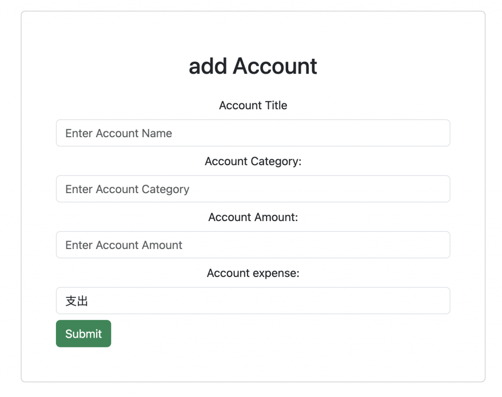The height and width of the screenshot is (397, 502).
Task: Click the Enter Account Name input field
Action: point(253,133)
